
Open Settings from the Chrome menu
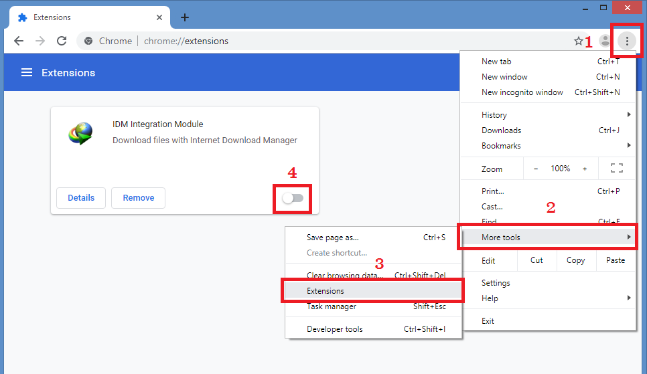(x=548, y=283)
